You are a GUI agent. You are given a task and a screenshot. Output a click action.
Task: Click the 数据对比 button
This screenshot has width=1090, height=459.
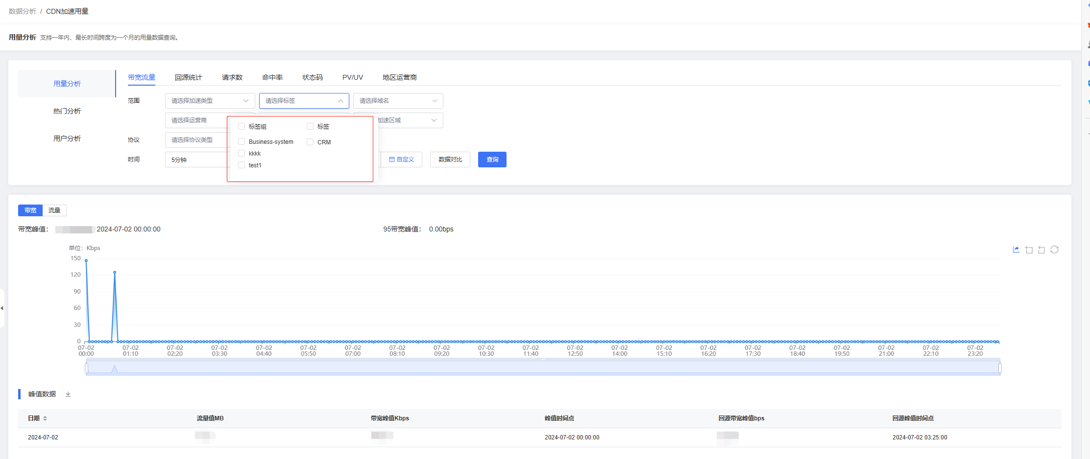click(450, 160)
